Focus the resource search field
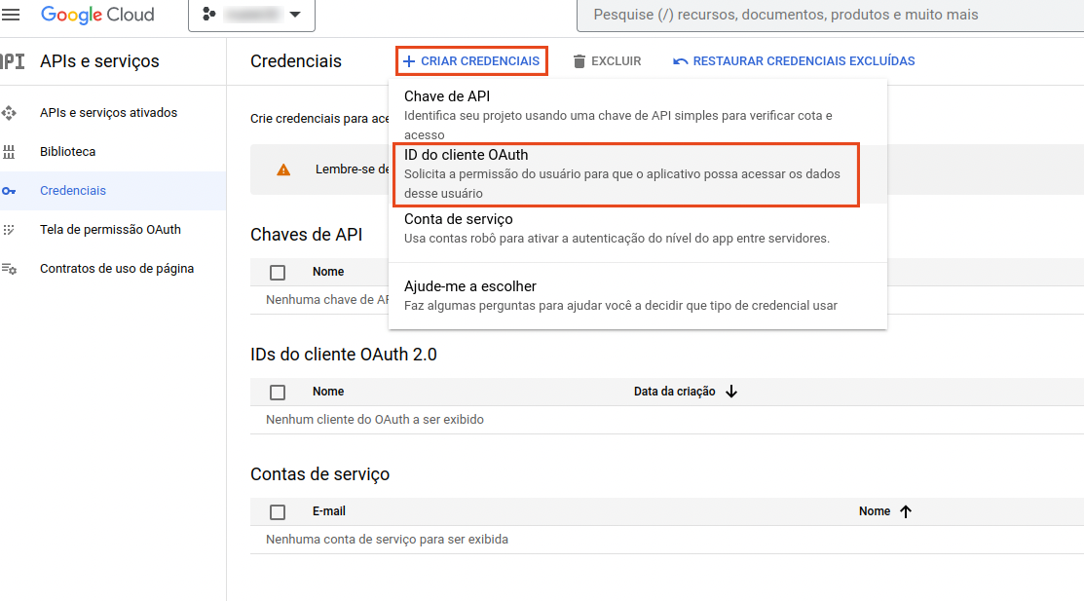 point(830,15)
